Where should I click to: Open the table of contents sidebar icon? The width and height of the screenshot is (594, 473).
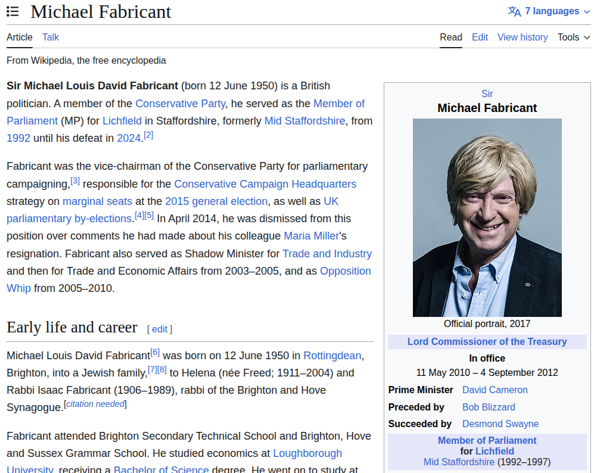tap(13, 11)
